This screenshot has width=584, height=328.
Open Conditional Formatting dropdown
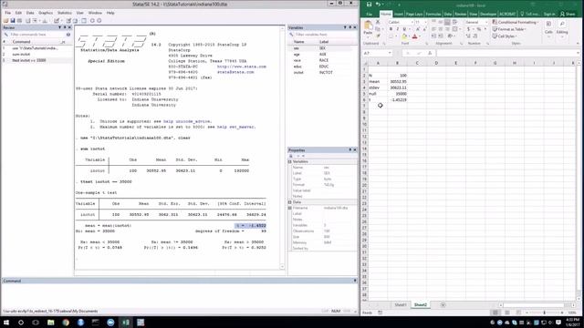(516, 22)
